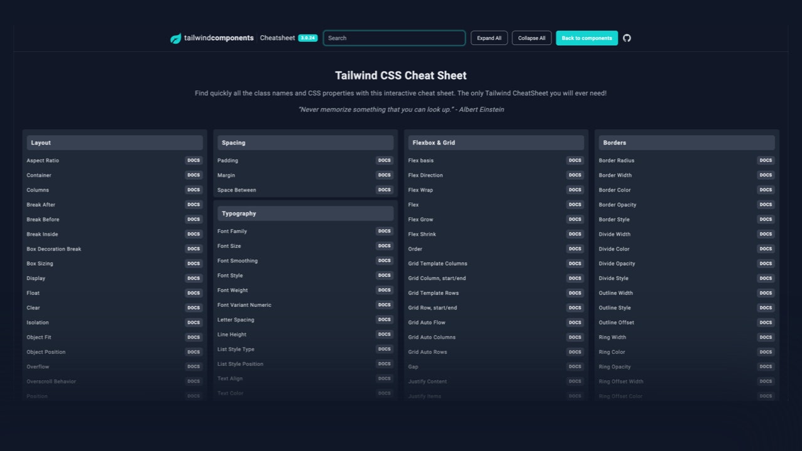Open DOCS link for Clear
Viewport: 802px width, 451px height.
point(194,308)
